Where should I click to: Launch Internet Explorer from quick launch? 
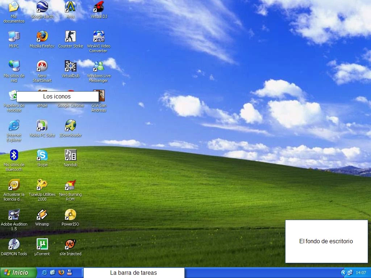[x=44, y=273]
